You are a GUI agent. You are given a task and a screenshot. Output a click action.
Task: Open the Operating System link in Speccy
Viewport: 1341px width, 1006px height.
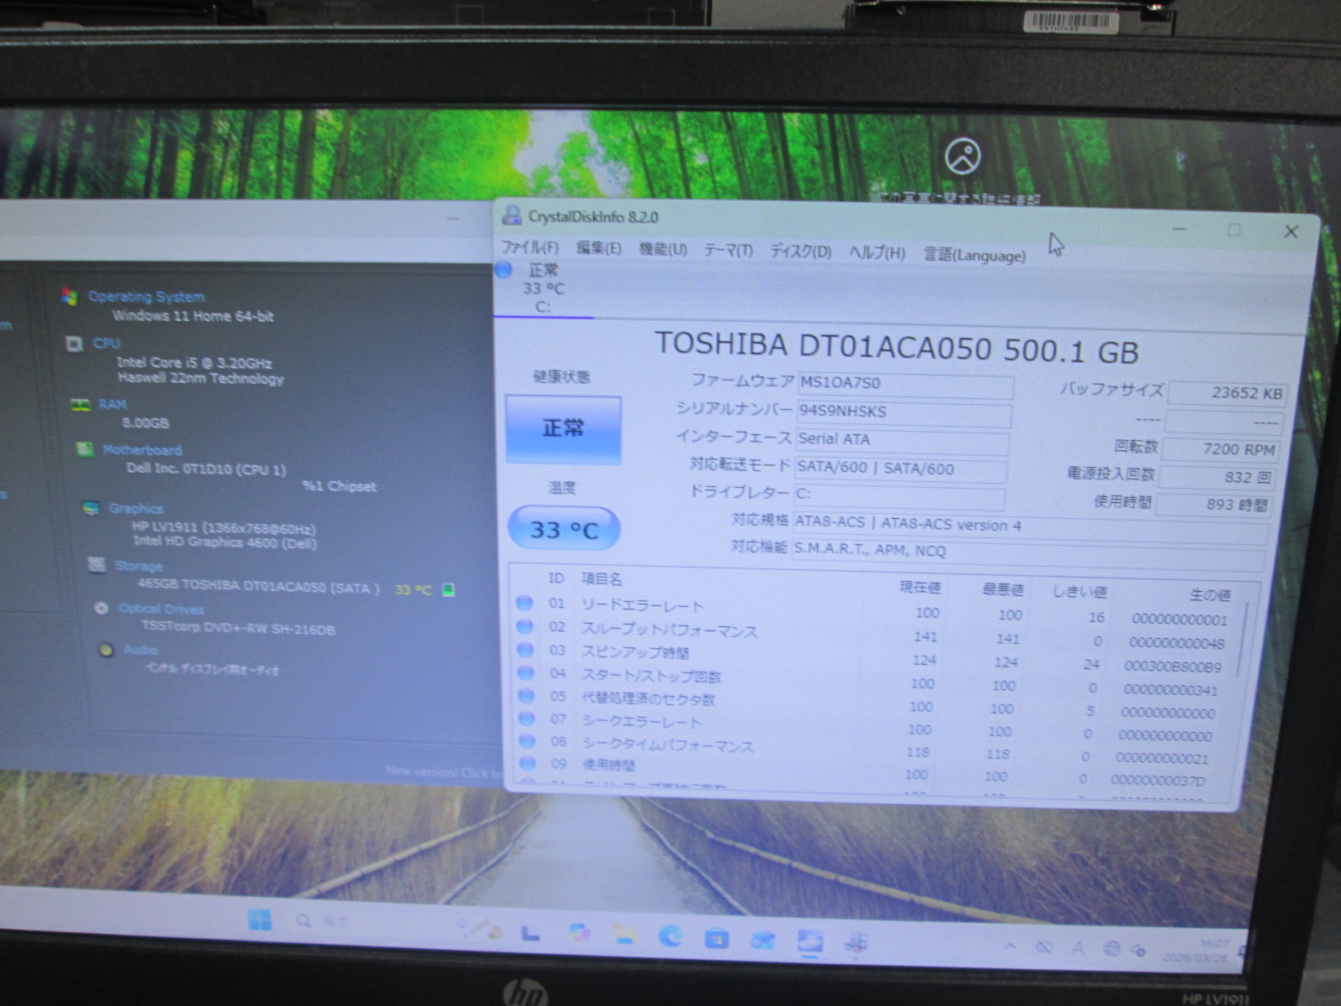146,297
